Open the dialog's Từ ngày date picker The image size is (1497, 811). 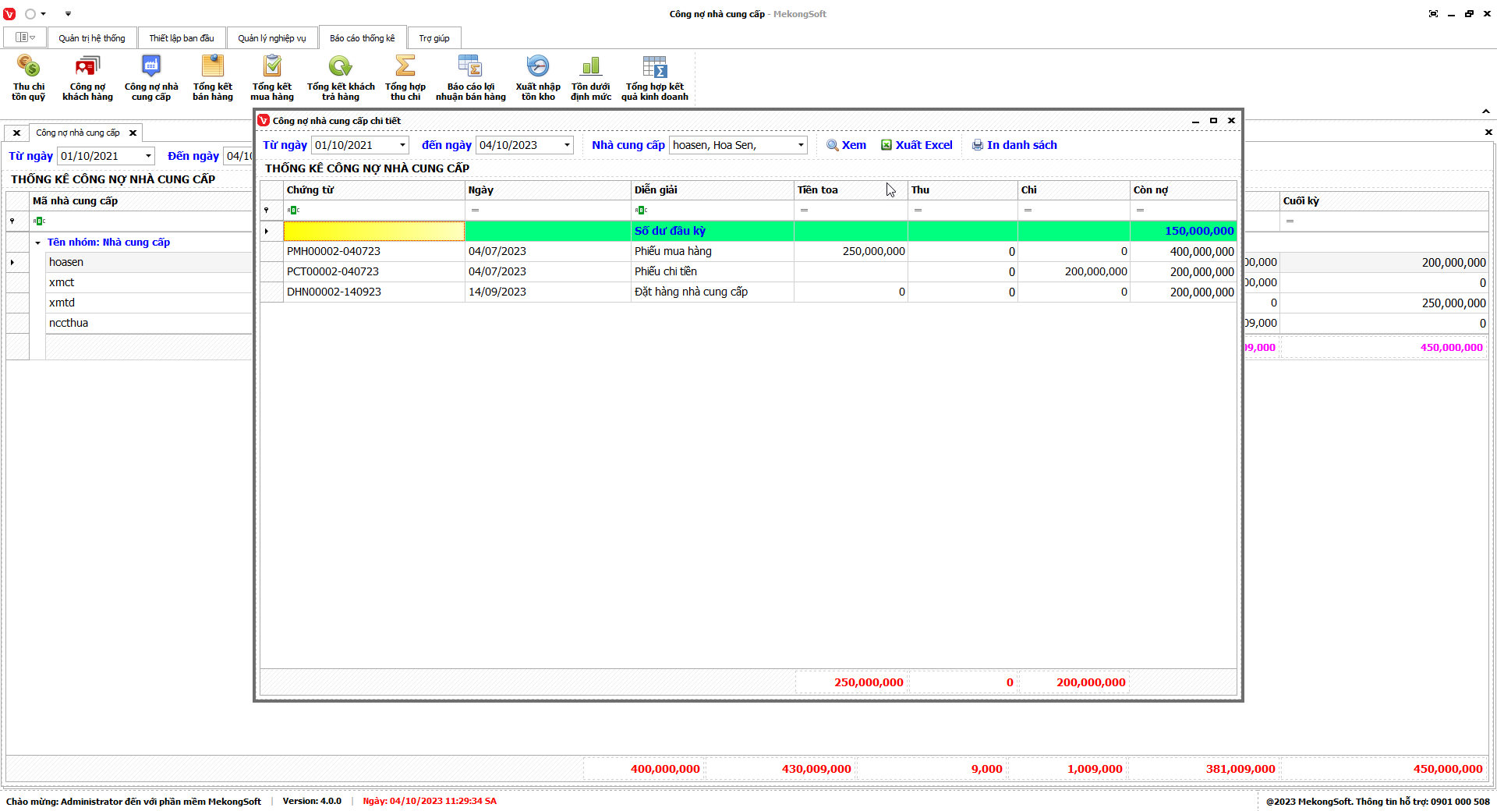click(402, 145)
